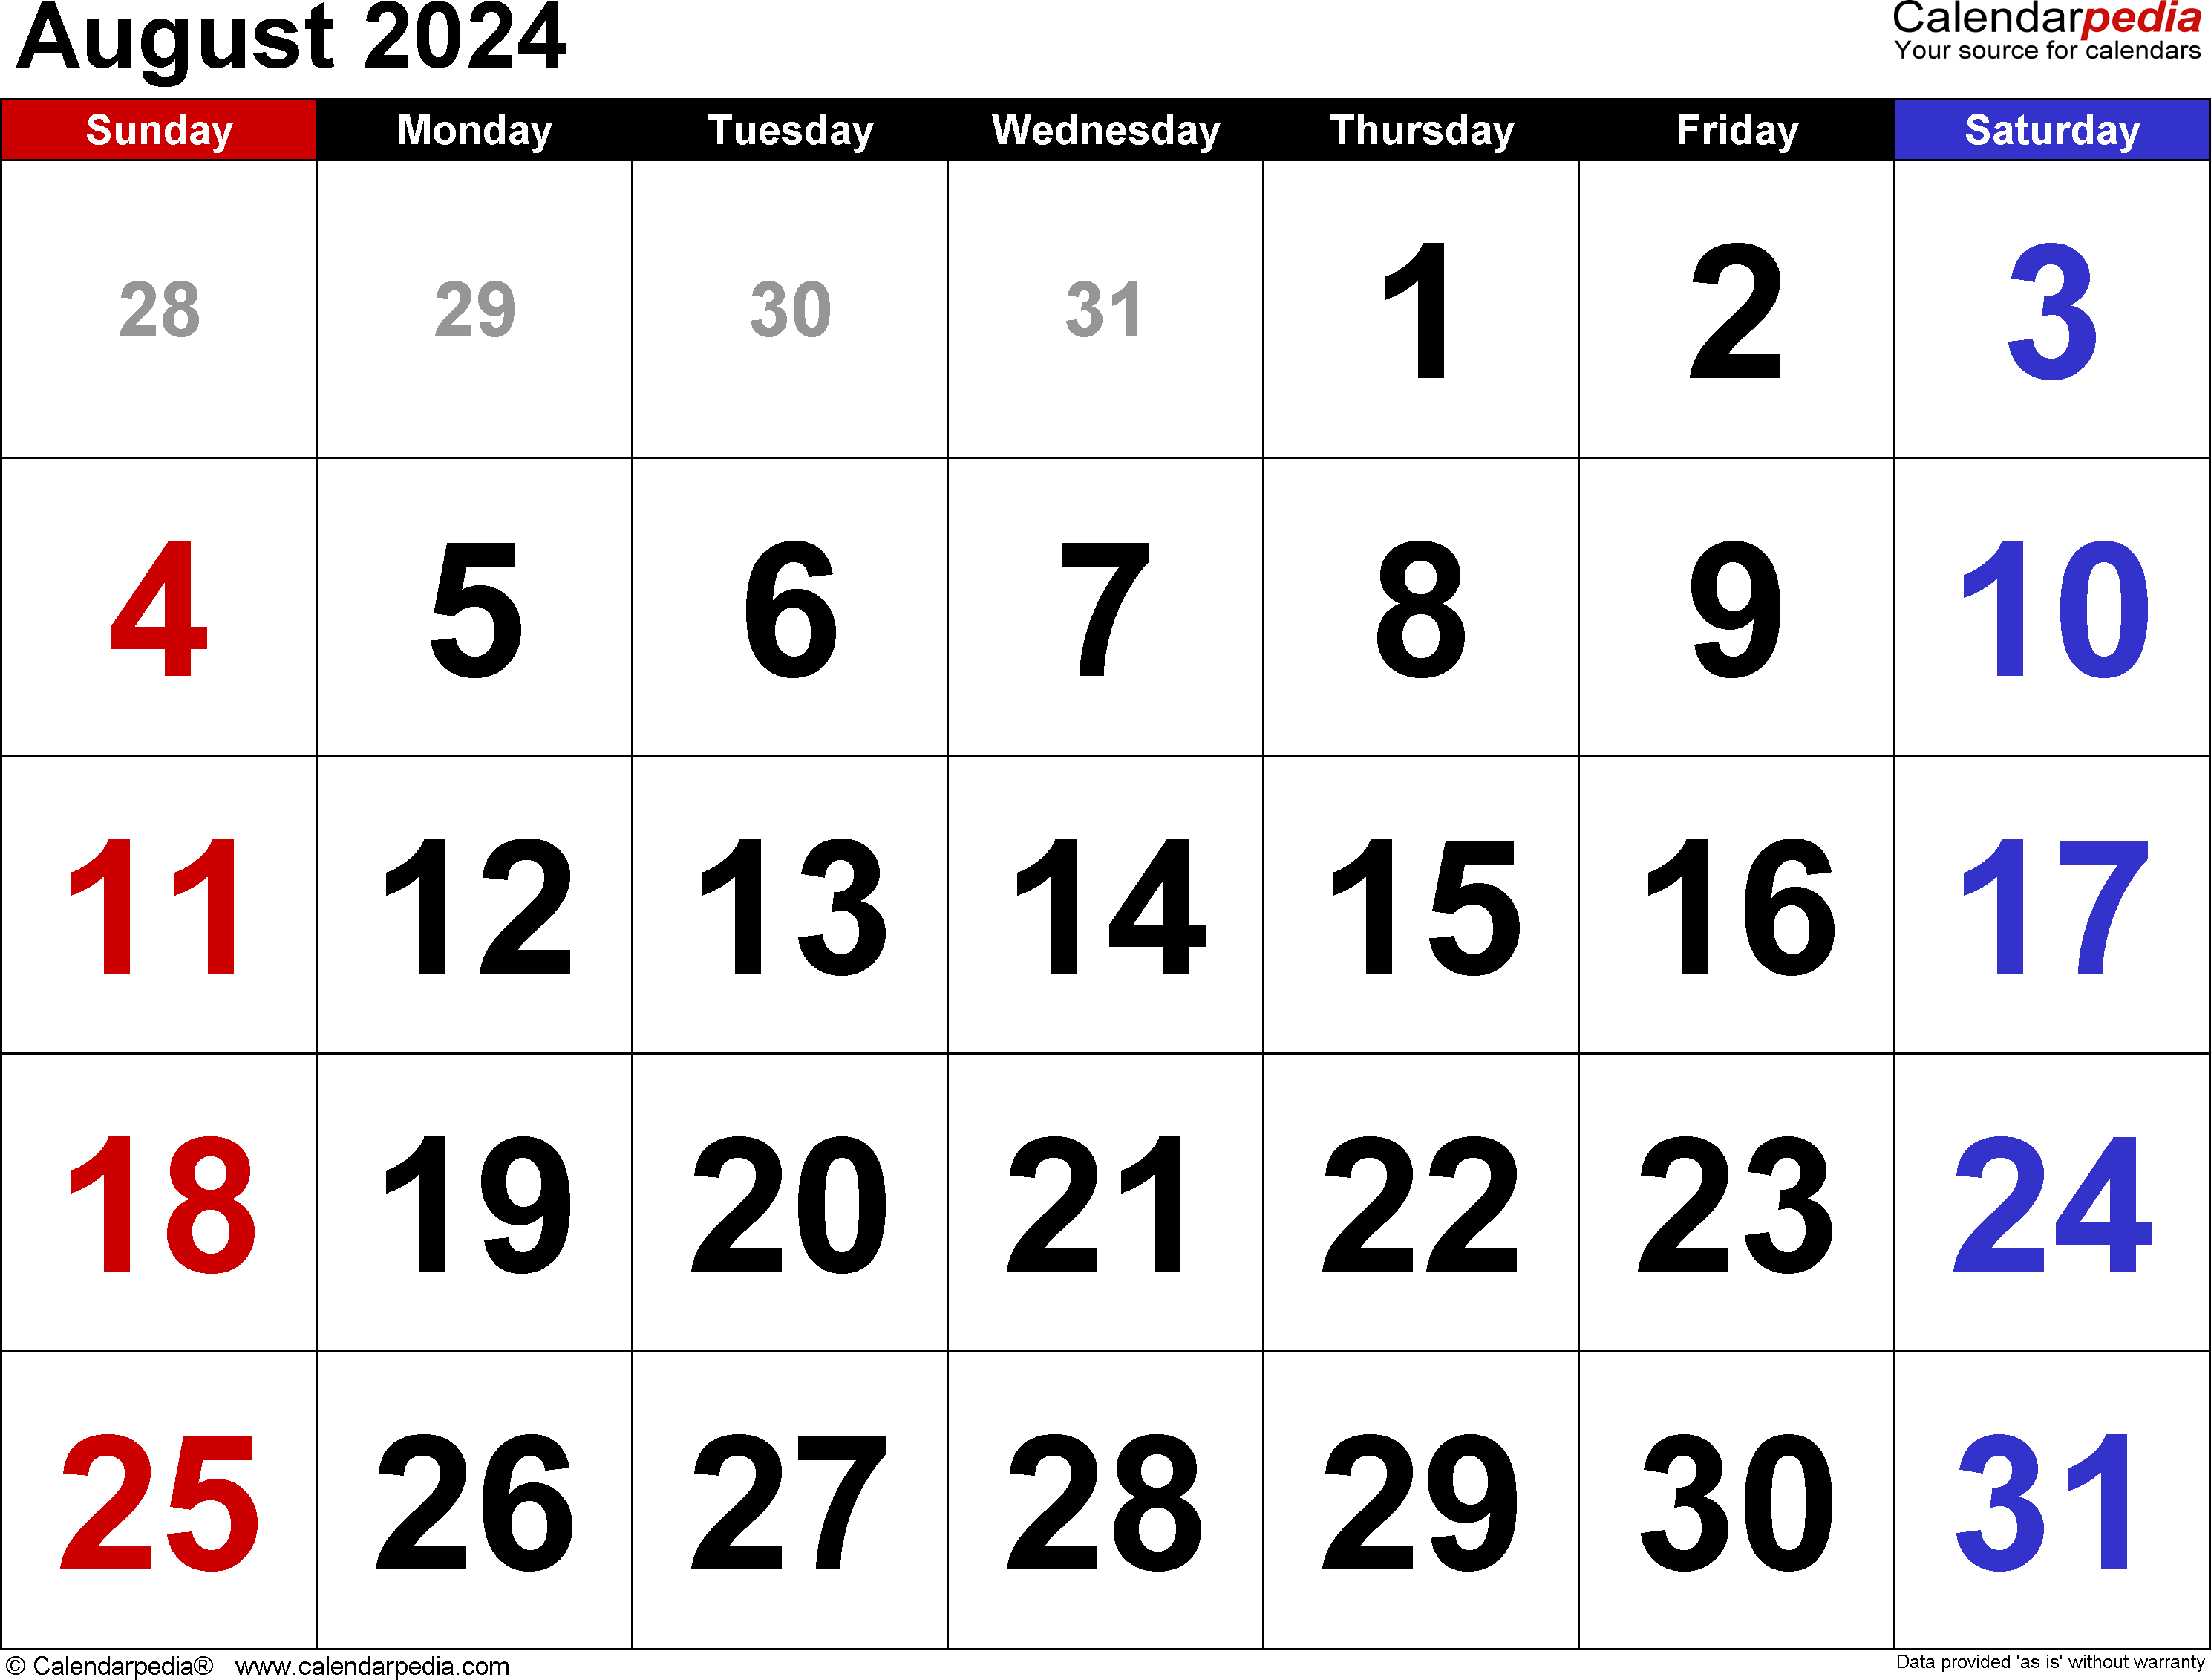
Task: Select the Monday column header
Action: click(474, 132)
